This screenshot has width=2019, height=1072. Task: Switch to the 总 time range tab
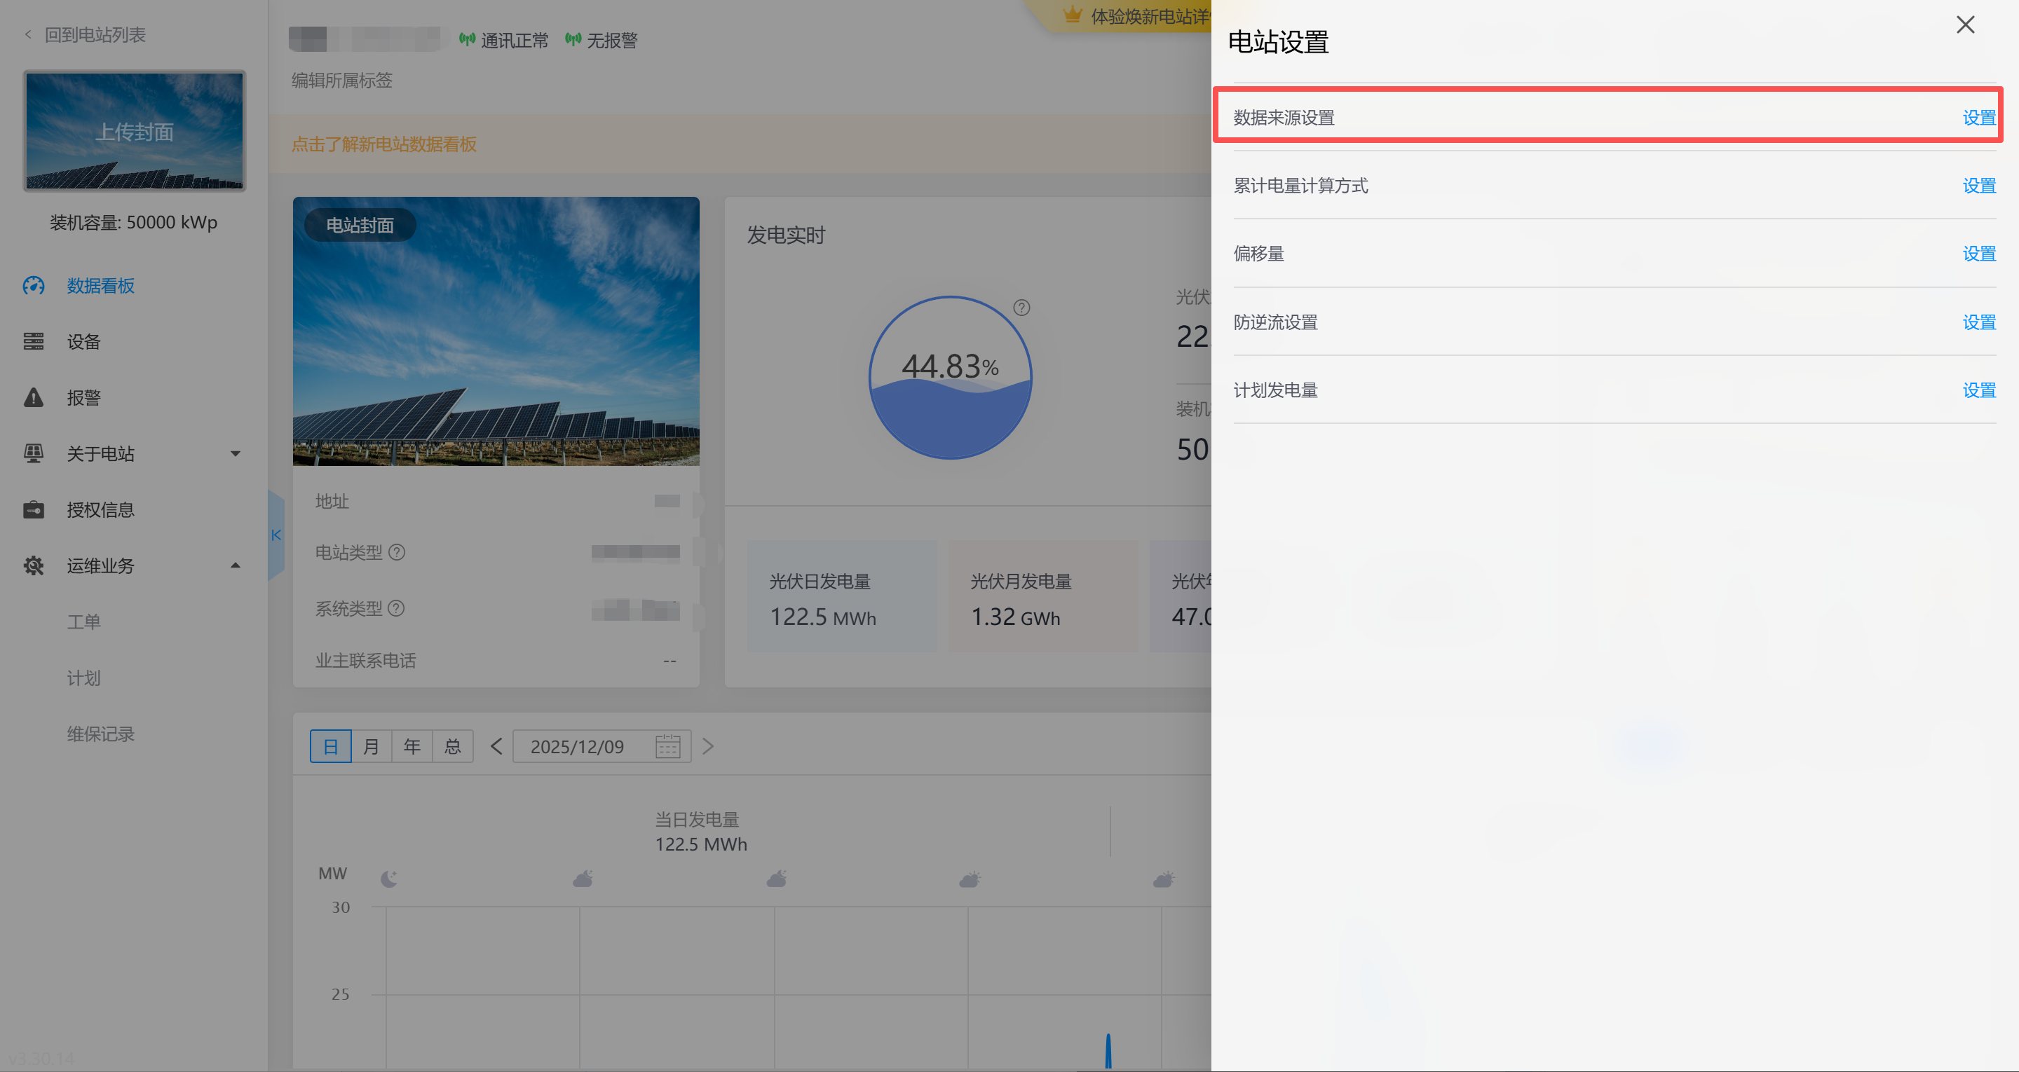click(453, 746)
